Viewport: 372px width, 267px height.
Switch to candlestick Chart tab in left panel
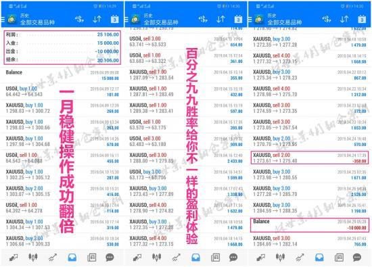33,258
